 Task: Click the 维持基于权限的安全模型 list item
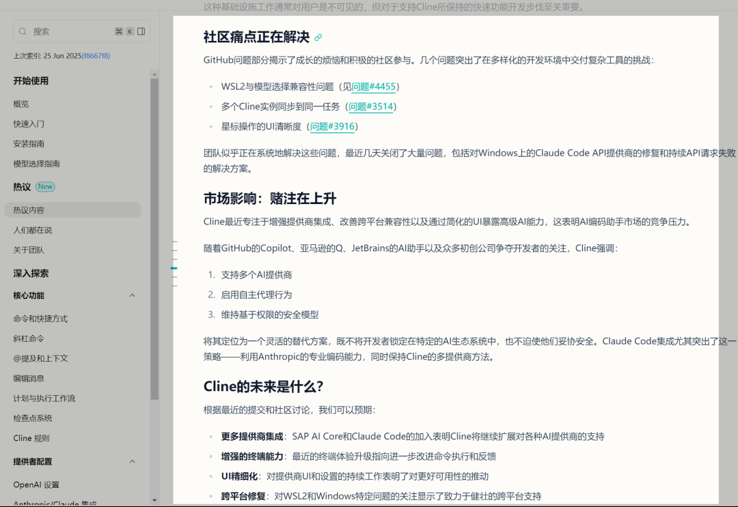(x=270, y=315)
